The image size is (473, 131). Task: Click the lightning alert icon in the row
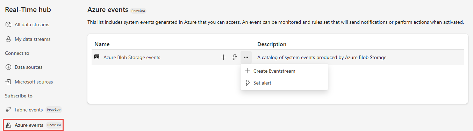point(235,57)
